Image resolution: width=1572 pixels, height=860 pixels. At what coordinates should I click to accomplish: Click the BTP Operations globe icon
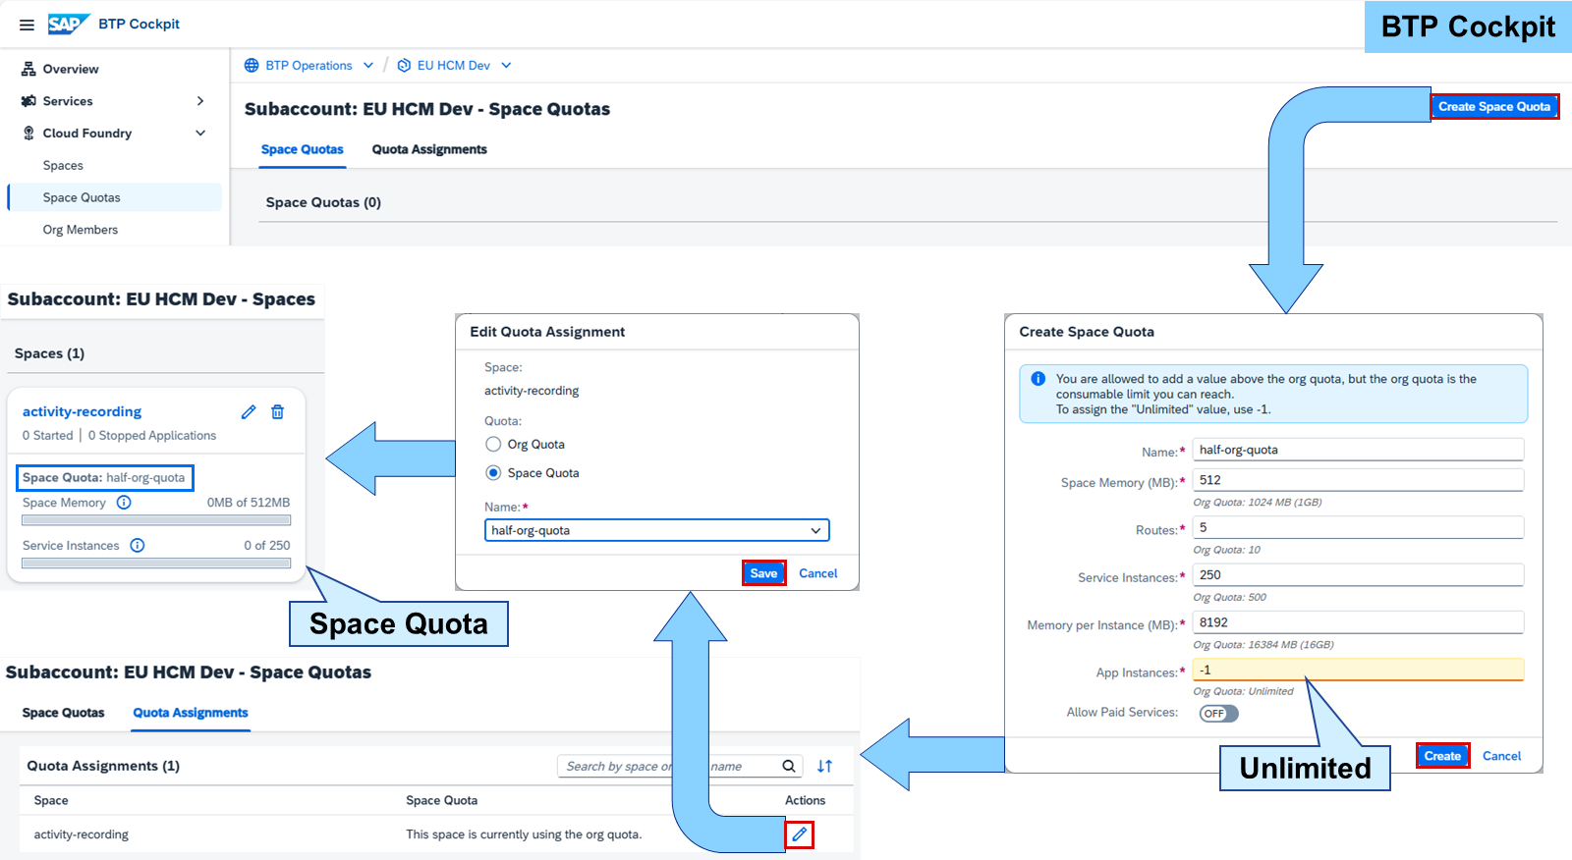click(252, 66)
